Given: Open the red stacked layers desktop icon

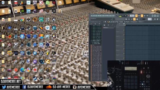Looking at the screenshot, I should [x=35, y=70].
